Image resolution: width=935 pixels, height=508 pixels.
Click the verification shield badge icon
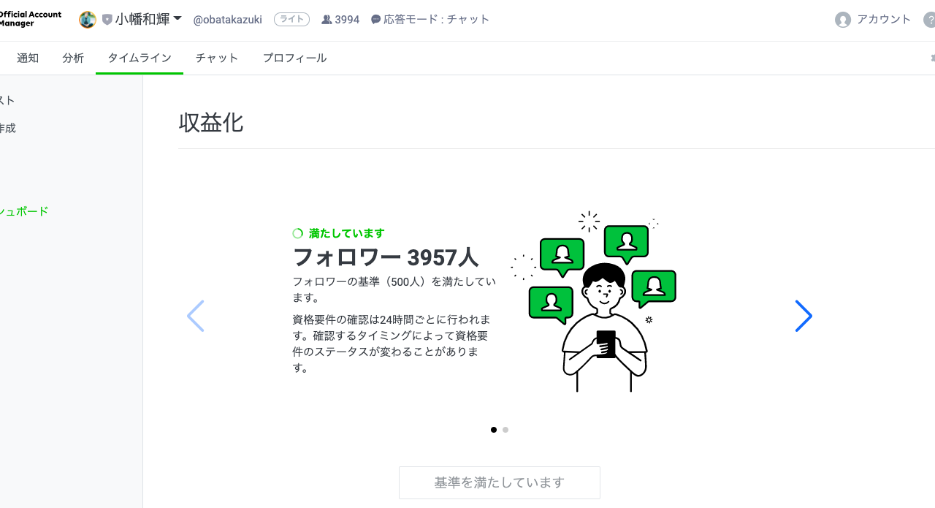point(107,20)
